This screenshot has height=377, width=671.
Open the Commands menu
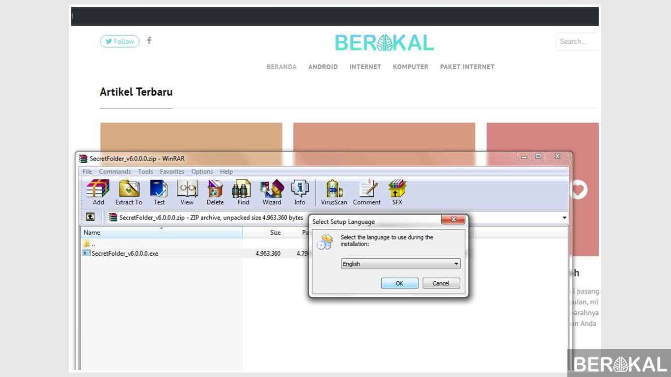[115, 171]
